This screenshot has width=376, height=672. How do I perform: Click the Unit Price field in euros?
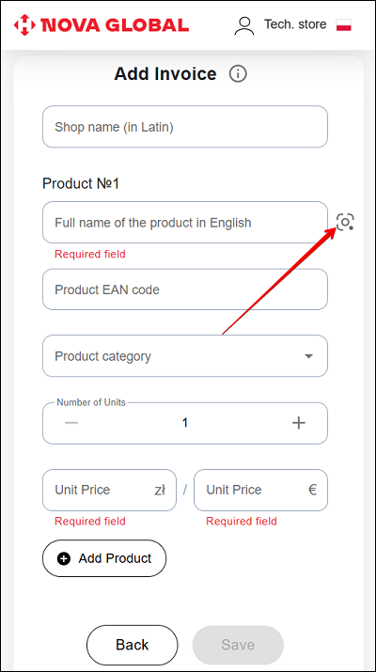pos(260,490)
